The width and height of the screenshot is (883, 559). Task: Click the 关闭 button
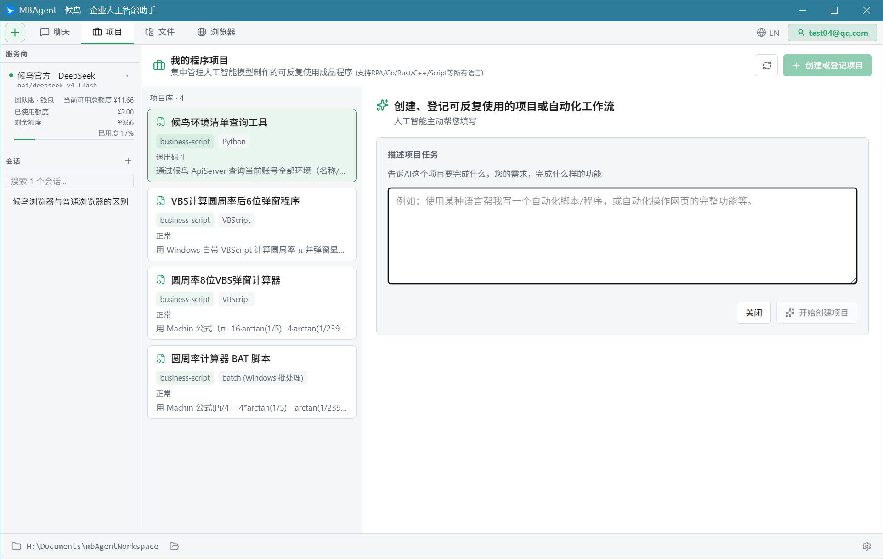pos(753,313)
